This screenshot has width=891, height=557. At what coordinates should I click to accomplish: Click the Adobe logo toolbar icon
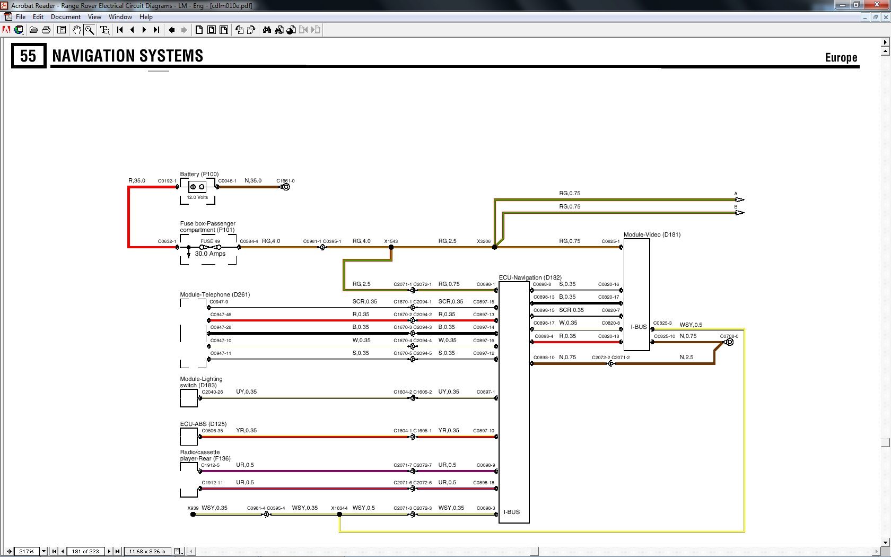point(6,30)
